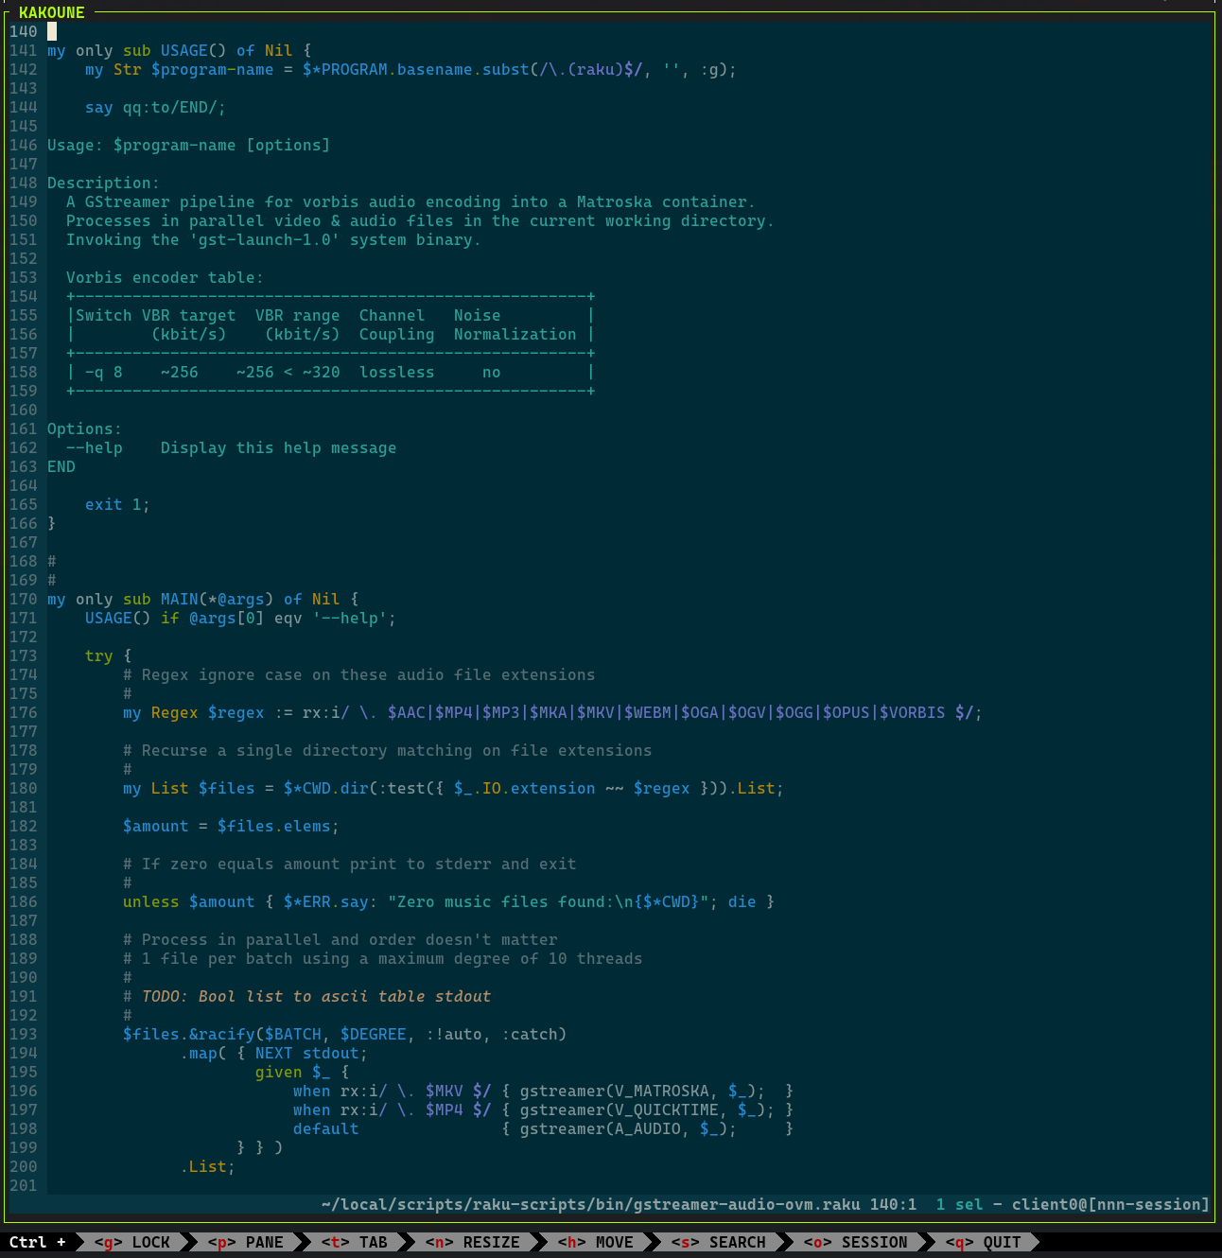Viewport: 1222px width, 1258px height.
Task: Place cursor on 'exit 1;' statement
Action: pyautogui.click(x=117, y=504)
